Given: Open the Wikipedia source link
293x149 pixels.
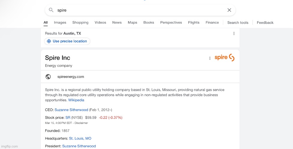Looking at the screenshot, I should click(76, 100).
